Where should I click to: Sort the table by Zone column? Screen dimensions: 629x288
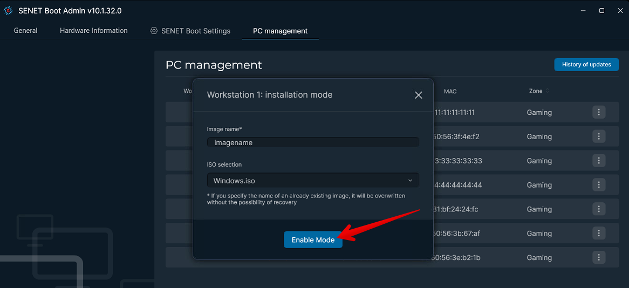[x=548, y=91]
